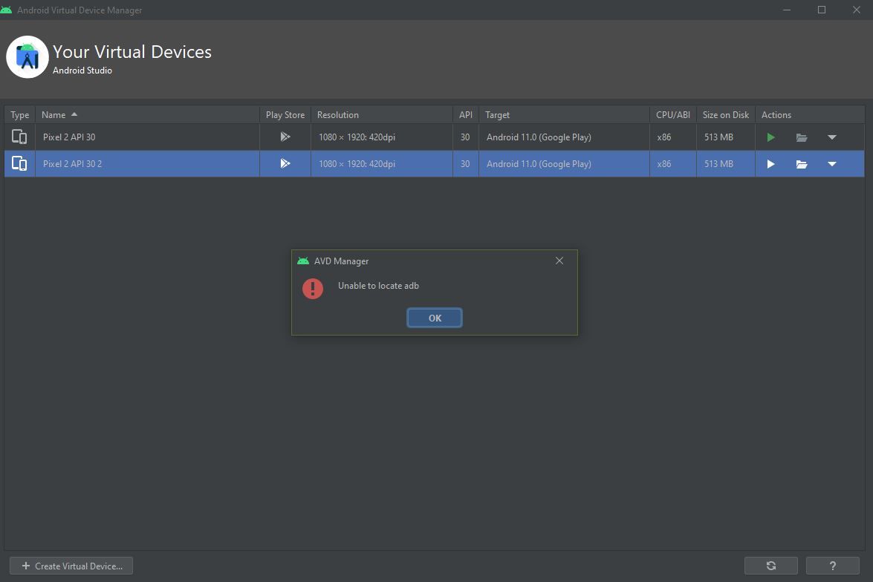Image resolution: width=873 pixels, height=582 pixels.
Task: Sort by the API column header
Action: click(466, 115)
